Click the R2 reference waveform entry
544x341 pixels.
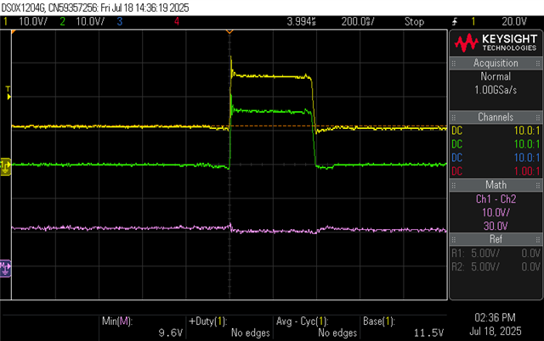pyautogui.click(x=496, y=266)
